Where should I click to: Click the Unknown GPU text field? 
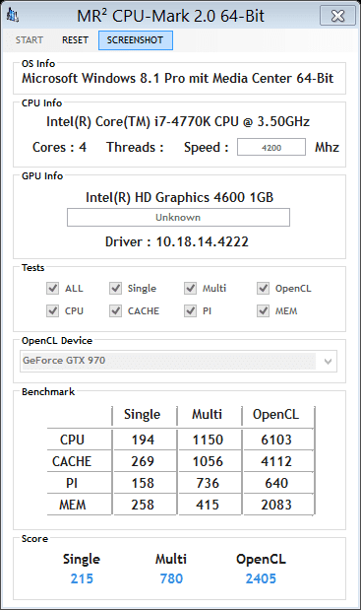coord(178,217)
